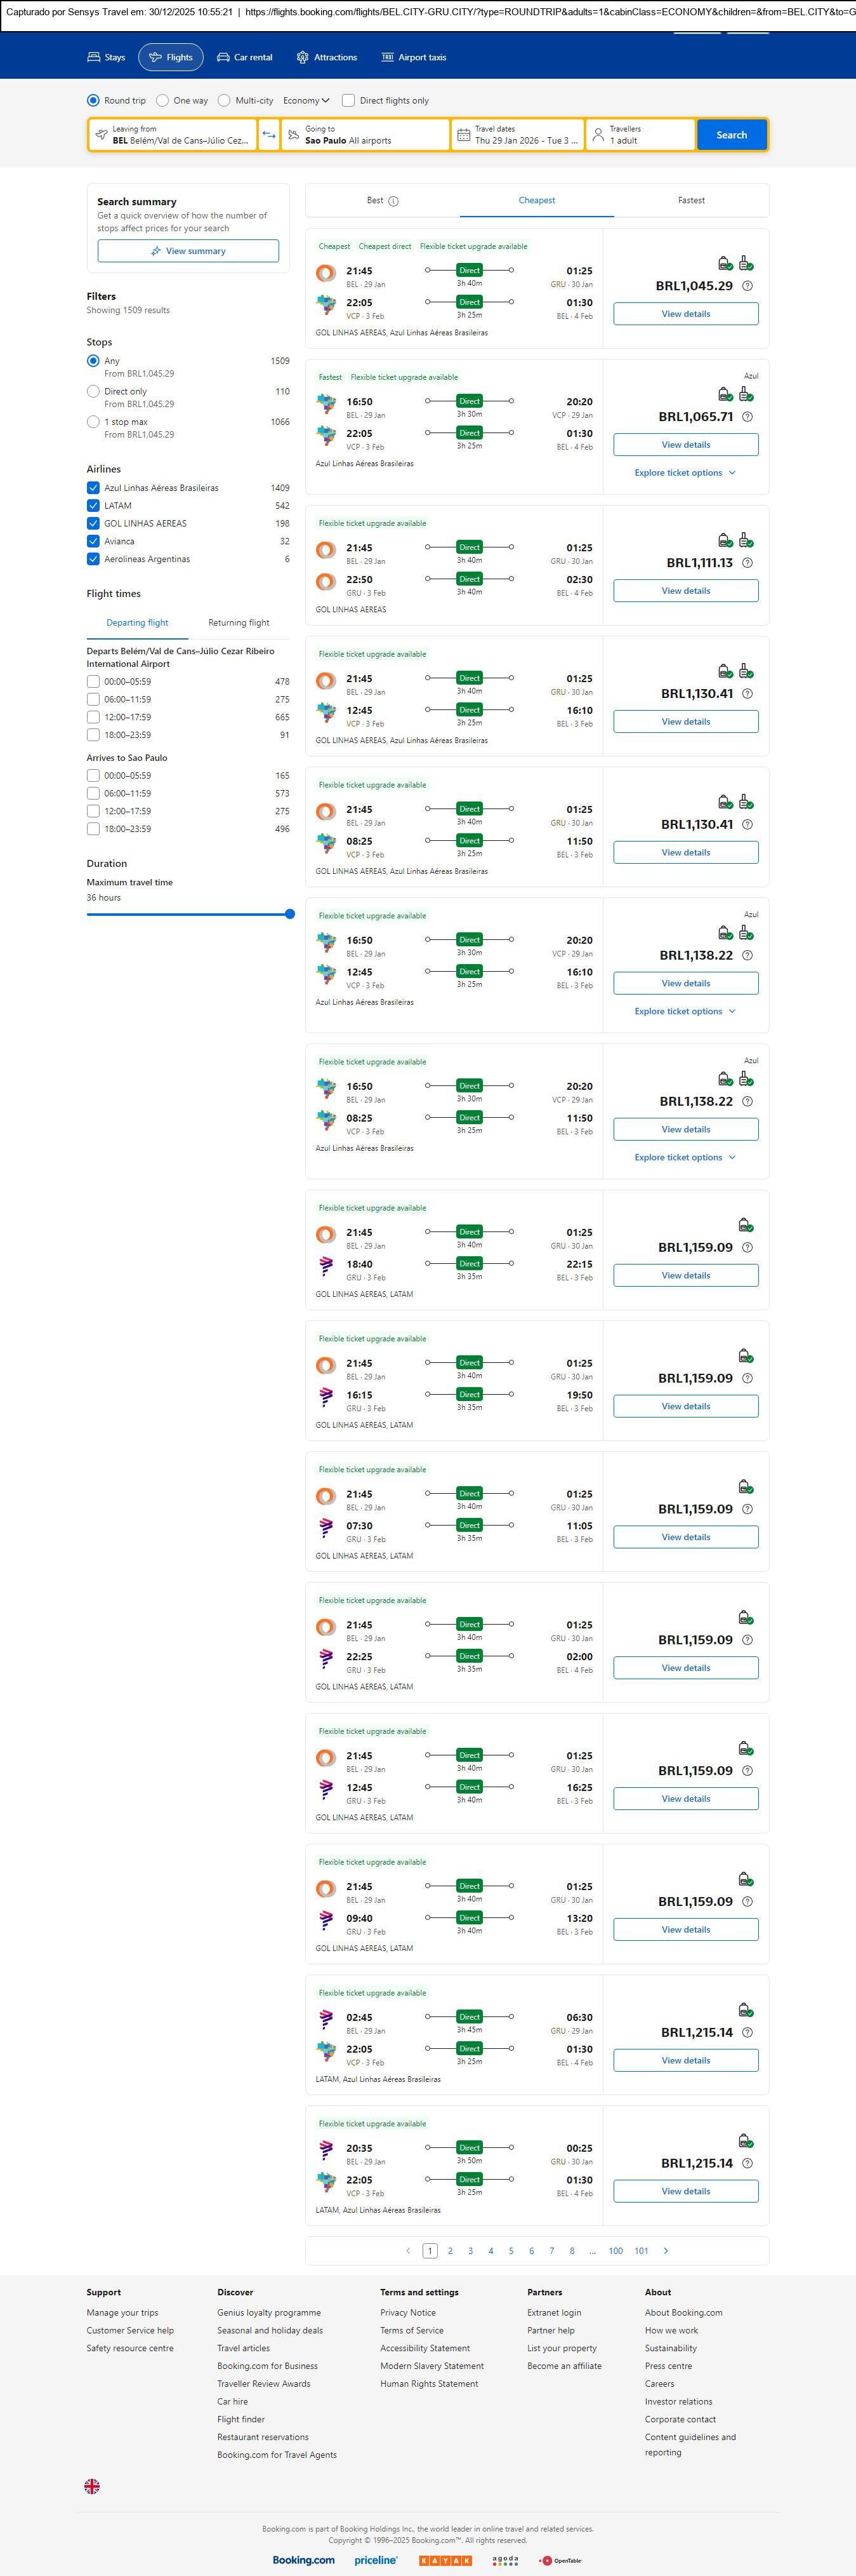856x2576 pixels.
Task: Click the price help icon beside BRL1,045.29
Action: point(747,286)
